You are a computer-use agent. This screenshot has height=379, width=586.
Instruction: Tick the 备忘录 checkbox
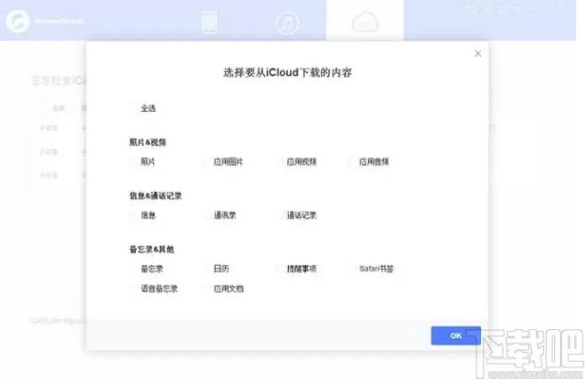coord(133,269)
